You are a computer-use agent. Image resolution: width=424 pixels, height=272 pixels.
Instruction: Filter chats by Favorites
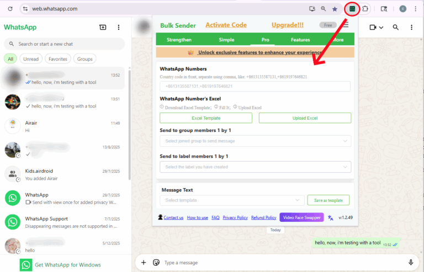[58, 59]
